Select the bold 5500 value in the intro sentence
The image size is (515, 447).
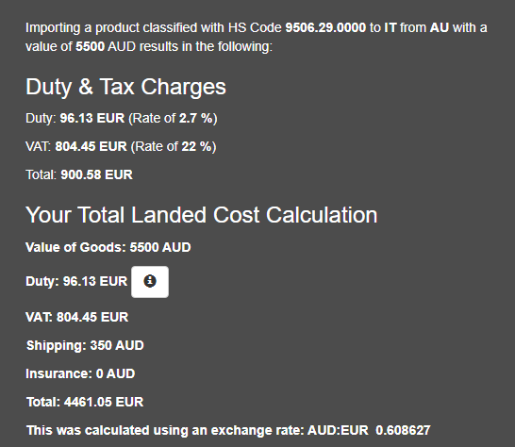(x=90, y=46)
